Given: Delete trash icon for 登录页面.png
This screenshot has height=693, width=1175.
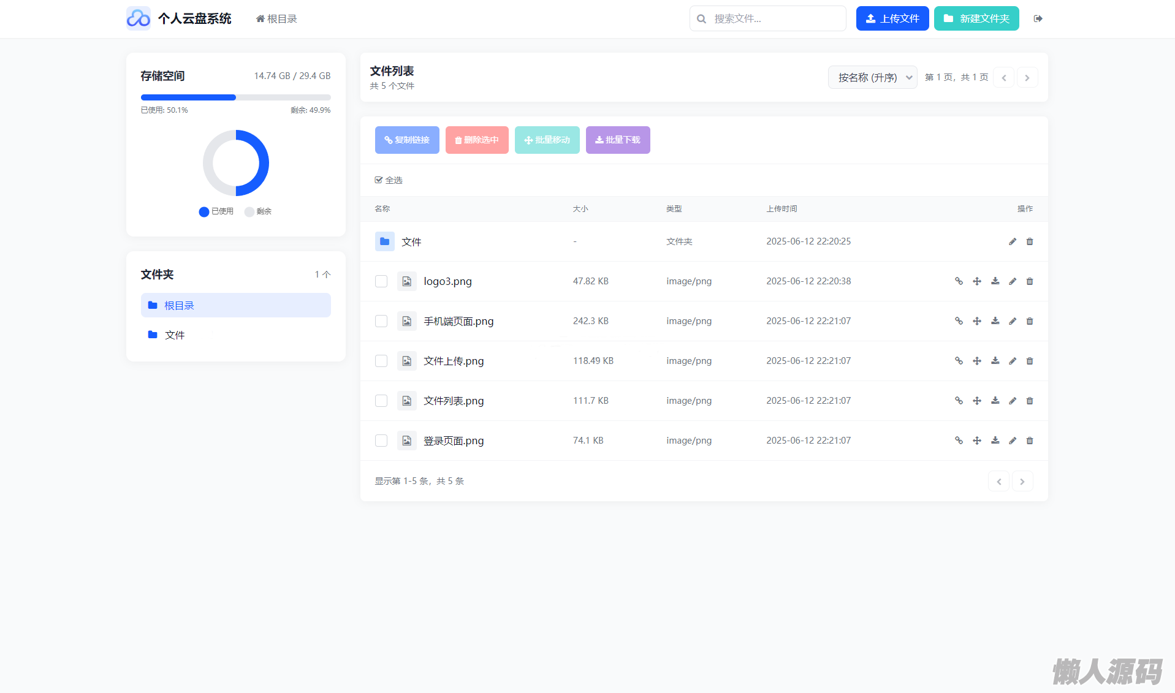Looking at the screenshot, I should (1030, 441).
